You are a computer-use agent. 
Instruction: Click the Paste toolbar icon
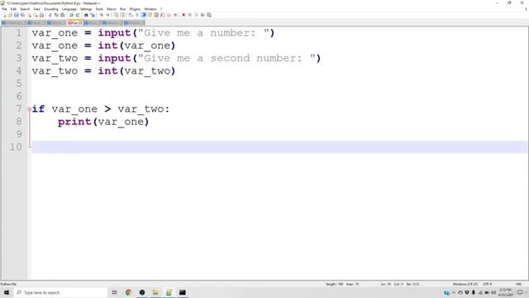click(63, 15)
